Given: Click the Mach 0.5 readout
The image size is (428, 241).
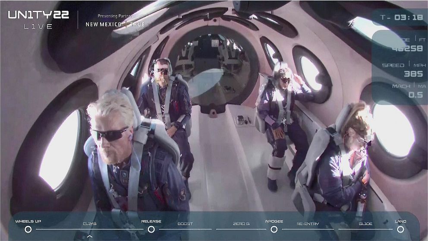Looking at the screenshot, I should [415, 95].
